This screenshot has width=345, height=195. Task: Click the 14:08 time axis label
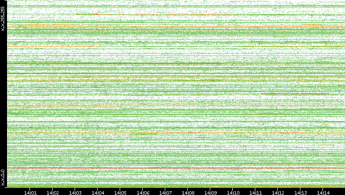pyautogui.click(x=188, y=193)
